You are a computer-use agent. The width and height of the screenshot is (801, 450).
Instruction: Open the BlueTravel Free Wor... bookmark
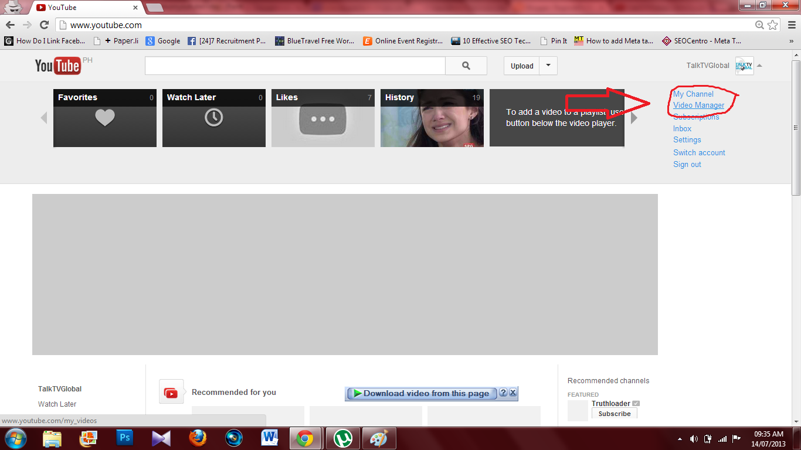coord(315,41)
